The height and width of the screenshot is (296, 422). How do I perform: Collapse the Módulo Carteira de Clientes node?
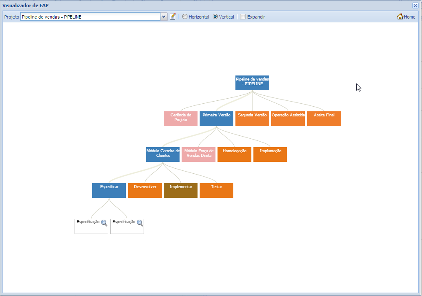coord(163,155)
